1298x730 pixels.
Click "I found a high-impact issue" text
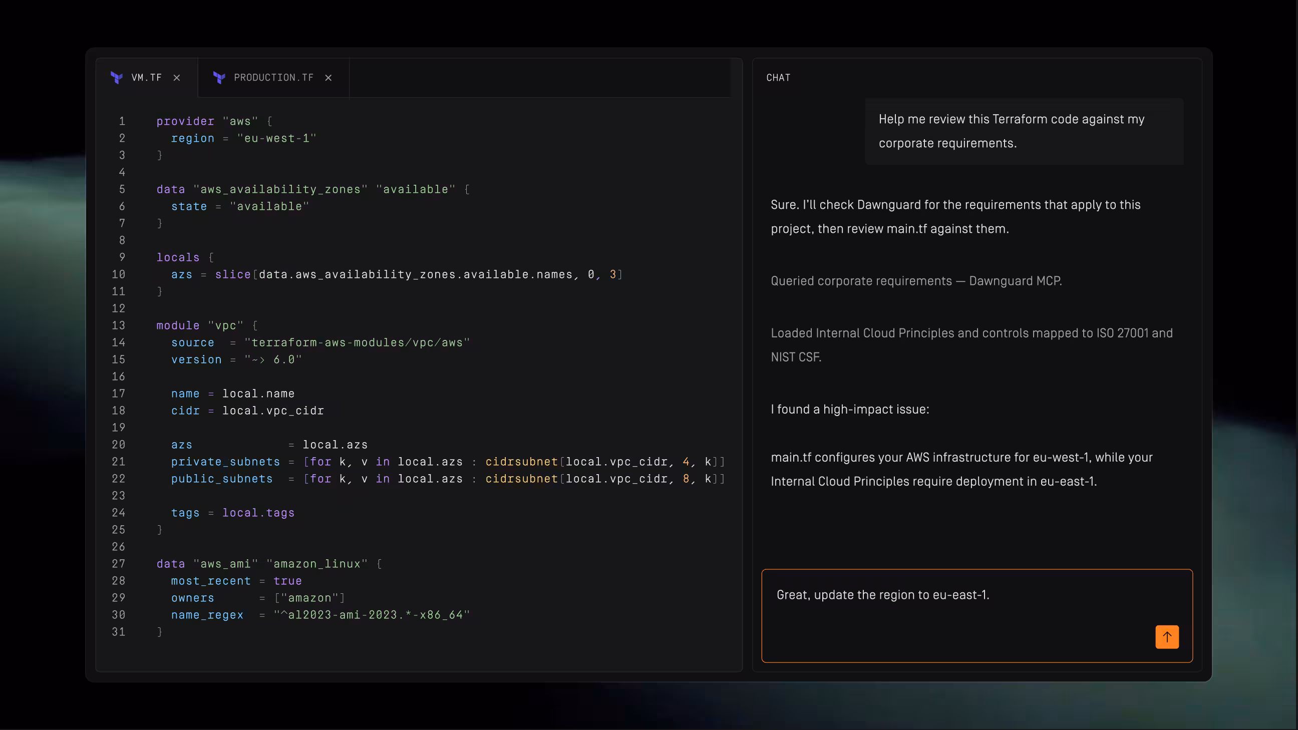click(x=849, y=409)
